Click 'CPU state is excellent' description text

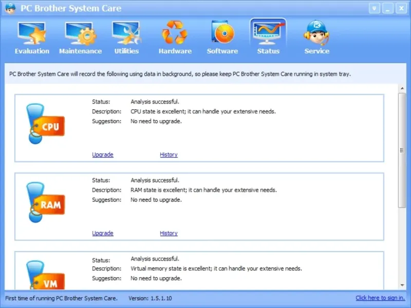click(x=203, y=111)
